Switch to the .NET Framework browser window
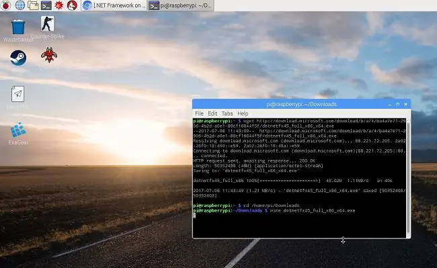The height and width of the screenshot is (268, 437). click(x=114, y=5)
